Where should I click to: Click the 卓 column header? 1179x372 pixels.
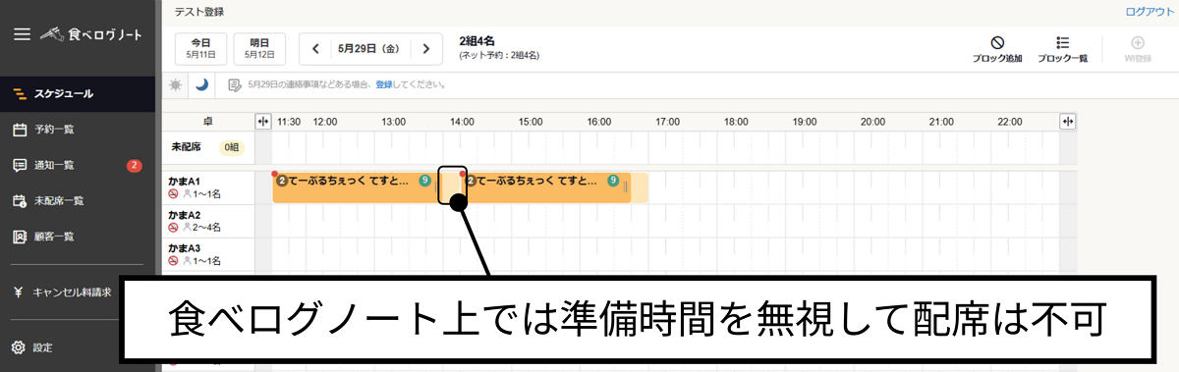pos(207,122)
